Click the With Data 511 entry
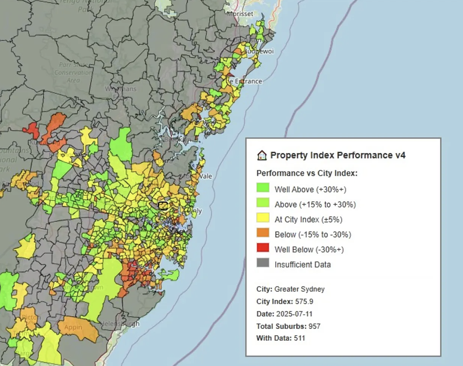Viewport: 463px width, 366px height. point(280,338)
